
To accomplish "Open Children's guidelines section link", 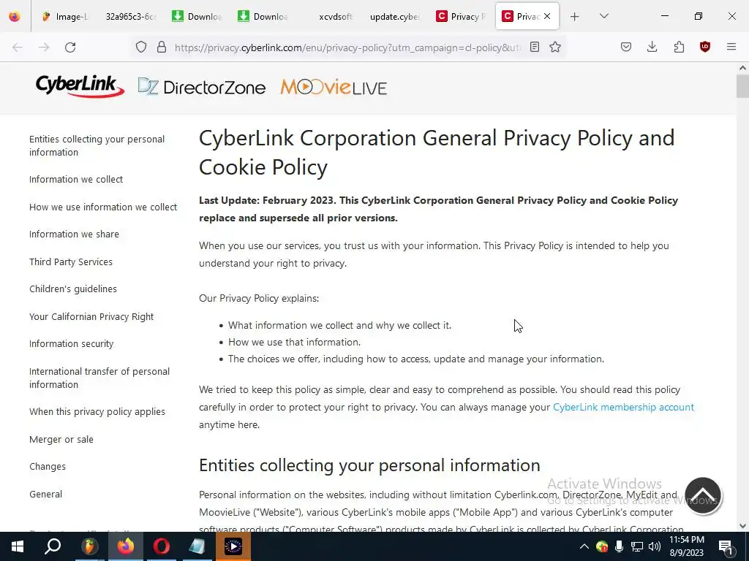I will 73,289.
